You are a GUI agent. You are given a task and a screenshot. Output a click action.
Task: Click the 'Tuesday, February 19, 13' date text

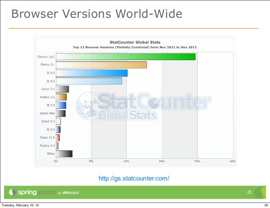click(x=20, y=205)
